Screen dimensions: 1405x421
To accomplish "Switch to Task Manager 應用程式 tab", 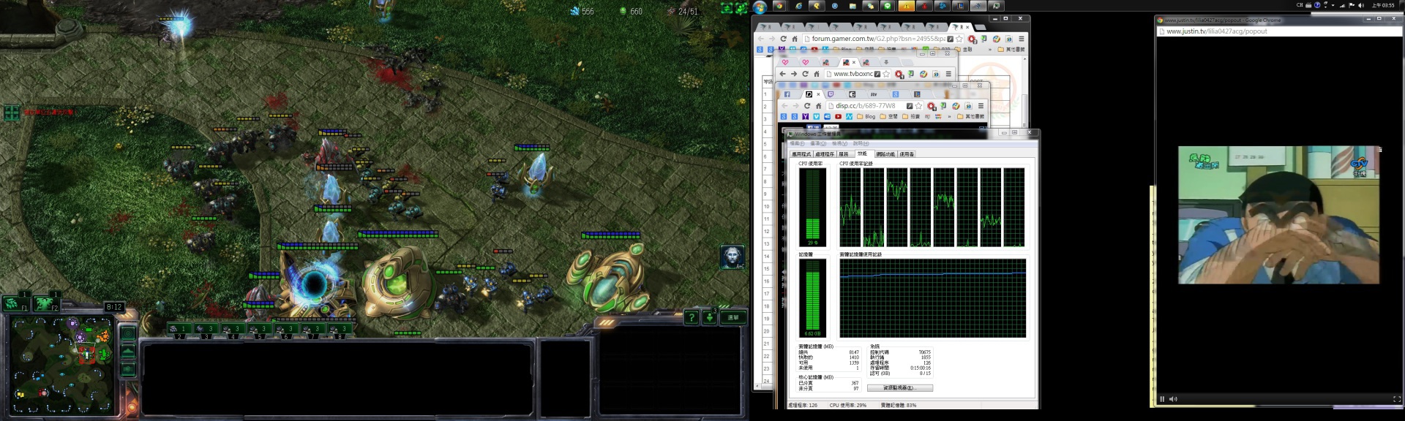I will pyautogui.click(x=801, y=154).
